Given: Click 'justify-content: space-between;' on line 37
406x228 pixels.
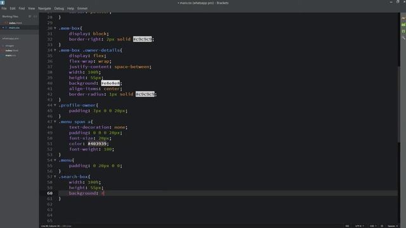Looking at the screenshot, I should (110, 66).
